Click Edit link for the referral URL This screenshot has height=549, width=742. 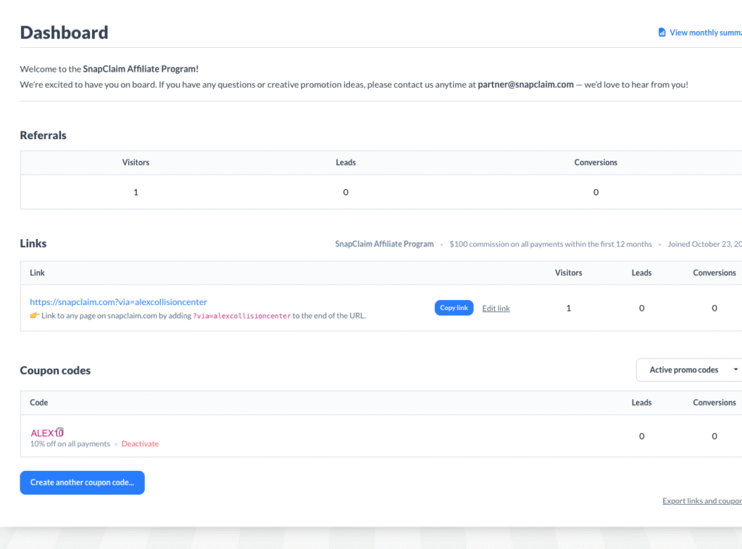pyautogui.click(x=496, y=309)
